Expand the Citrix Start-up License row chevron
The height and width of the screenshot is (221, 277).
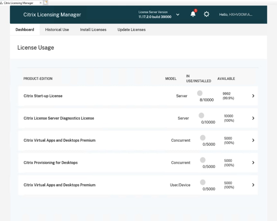pyautogui.click(x=253, y=96)
